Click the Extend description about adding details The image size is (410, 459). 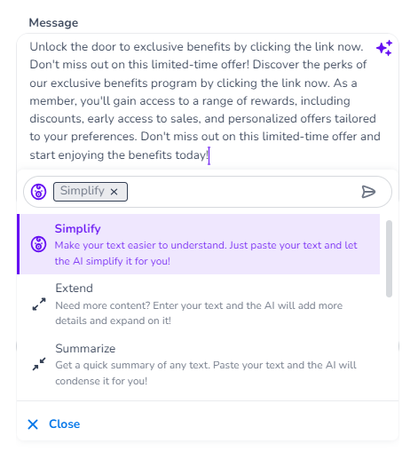[x=199, y=313]
